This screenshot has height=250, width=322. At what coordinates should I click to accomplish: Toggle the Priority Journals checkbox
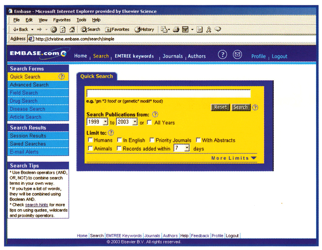coord(152,140)
